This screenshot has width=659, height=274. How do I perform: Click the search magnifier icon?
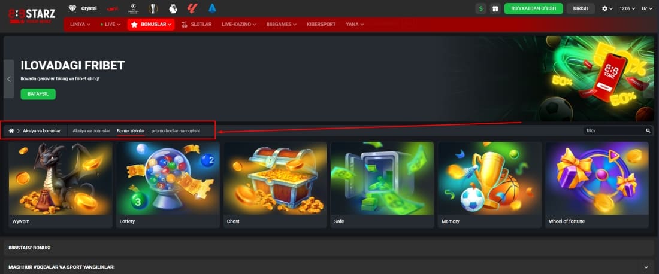tap(648, 131)
